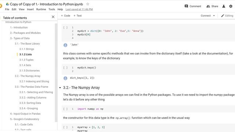The height and width of the screenshot is (132, 235).
Task: Jump to 4.- Input/Output in Pandas
Action: 25,114
